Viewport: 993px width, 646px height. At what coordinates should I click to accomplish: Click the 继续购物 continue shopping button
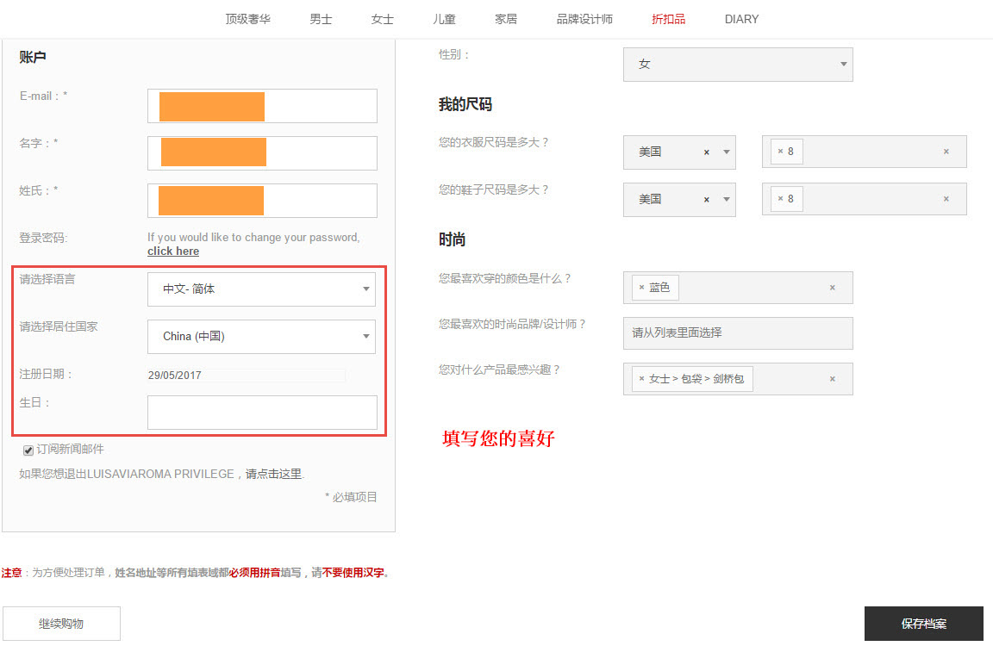pos(61,624)
